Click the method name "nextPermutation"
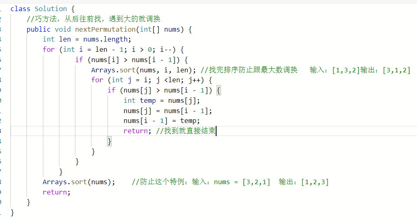417x220 pixels. coord(105,29)
